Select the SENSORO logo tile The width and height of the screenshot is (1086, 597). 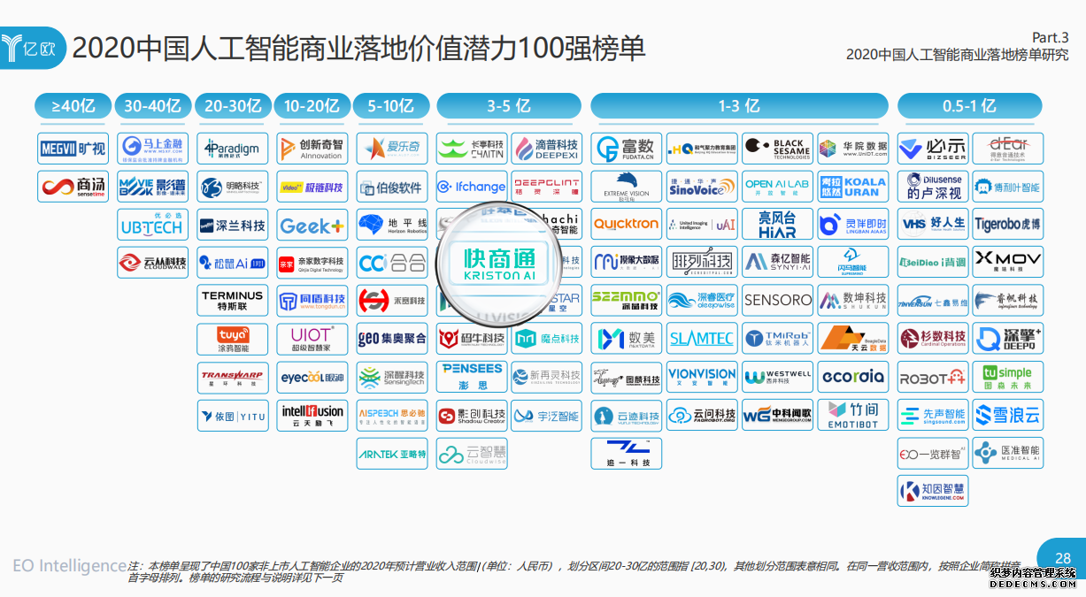[x=776, y=301]
